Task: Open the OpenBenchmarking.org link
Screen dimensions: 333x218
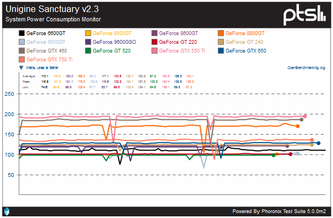Action: (x=306, y=68)
